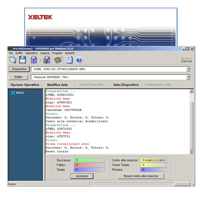This screenshot has width=203, height=203.
Task: Close the SUPERPRO window
Action: [x=192, y=48]
